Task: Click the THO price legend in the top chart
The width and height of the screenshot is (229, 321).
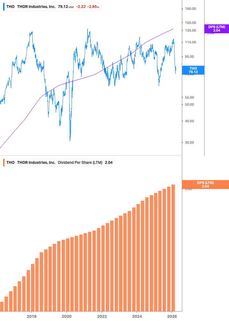Action: click(x=52, y=7)
